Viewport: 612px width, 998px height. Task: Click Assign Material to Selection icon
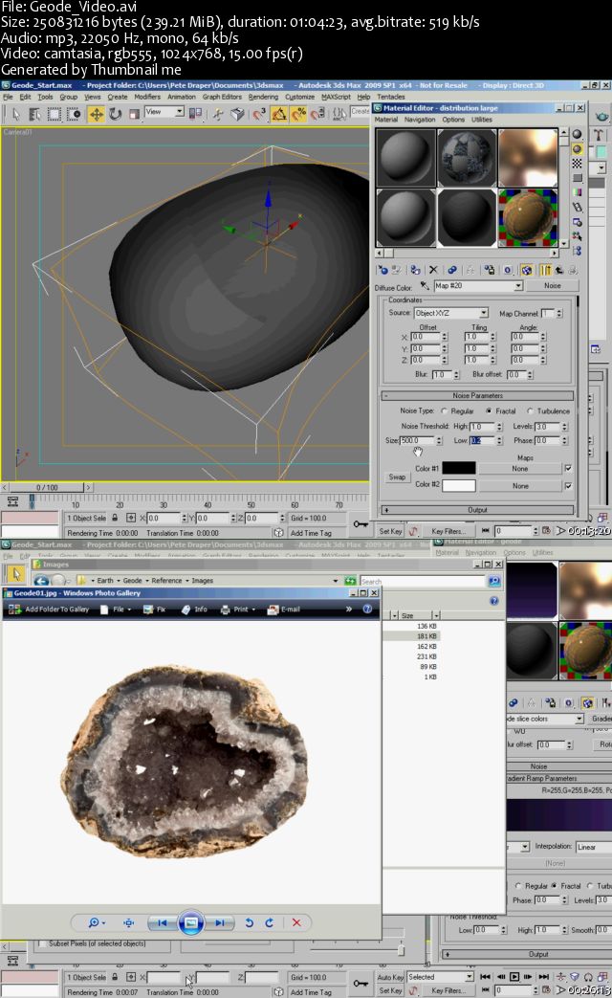(x=415, y=270)
